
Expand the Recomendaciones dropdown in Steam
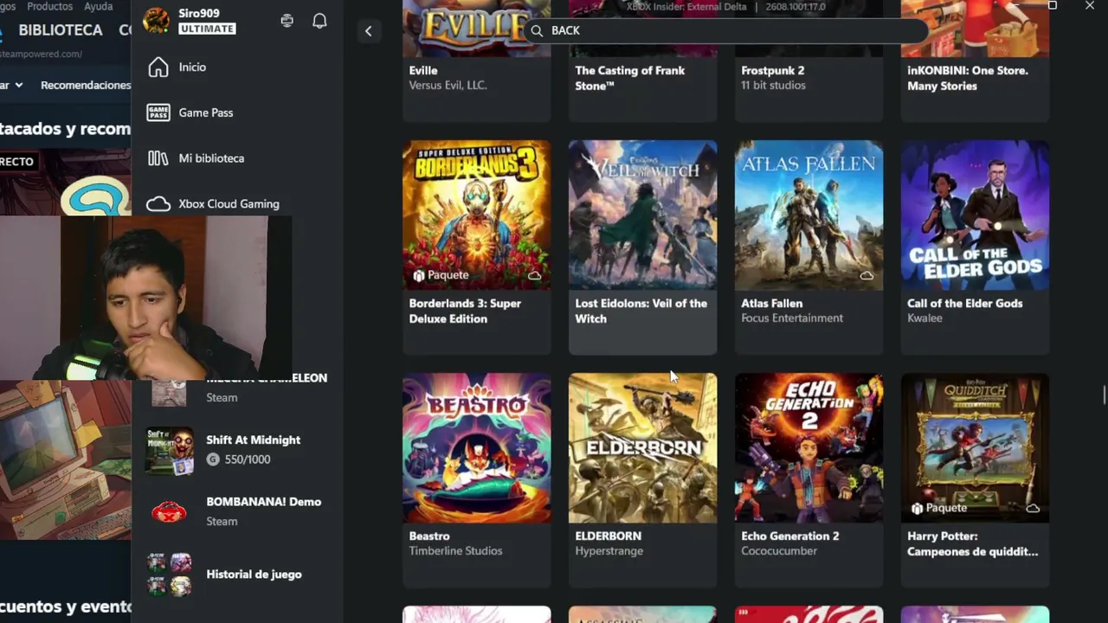pos(87,85)
